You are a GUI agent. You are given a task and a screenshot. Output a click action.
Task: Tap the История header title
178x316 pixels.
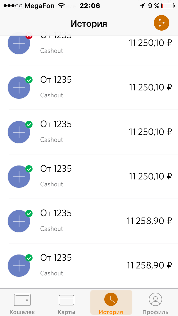(x=89, y=24)
